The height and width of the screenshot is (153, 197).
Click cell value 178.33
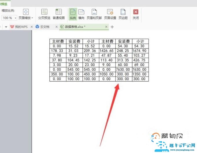tap(57, 51)
